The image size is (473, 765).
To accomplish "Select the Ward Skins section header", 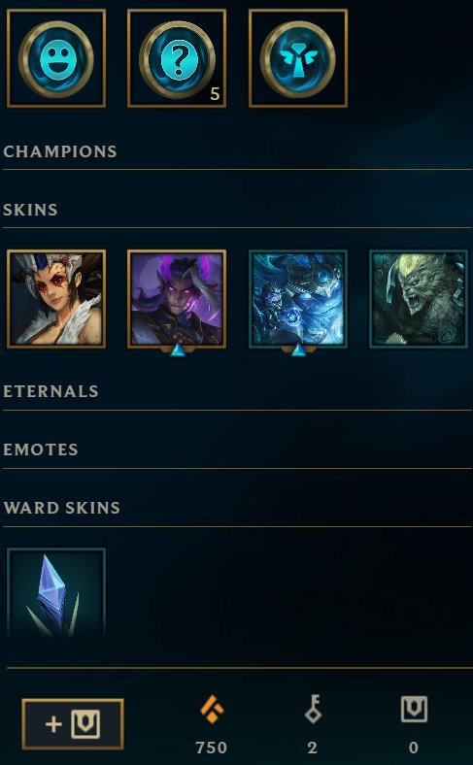I will pyautogui.click(x=61, y=508).
